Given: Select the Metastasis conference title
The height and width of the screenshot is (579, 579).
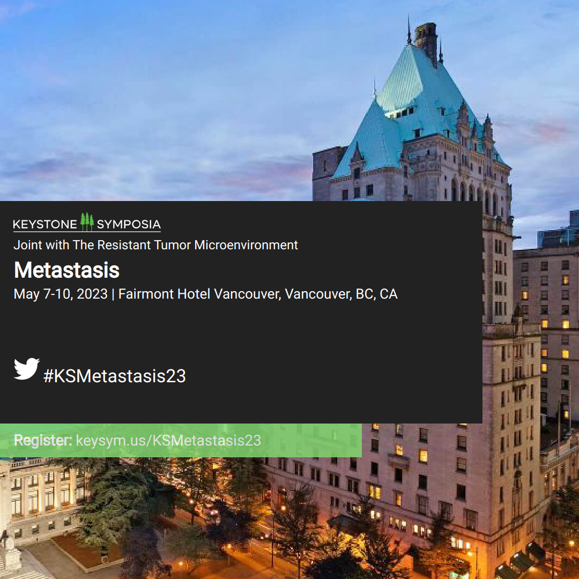Looking at the screenshot, I should pyautogui.click(x=67, y=270).
